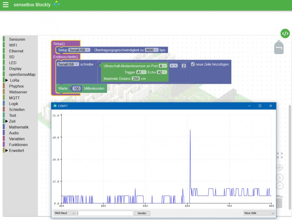
Task: Open the 'Neue Zeile' line ending dropdown
Action: (259, 213)
